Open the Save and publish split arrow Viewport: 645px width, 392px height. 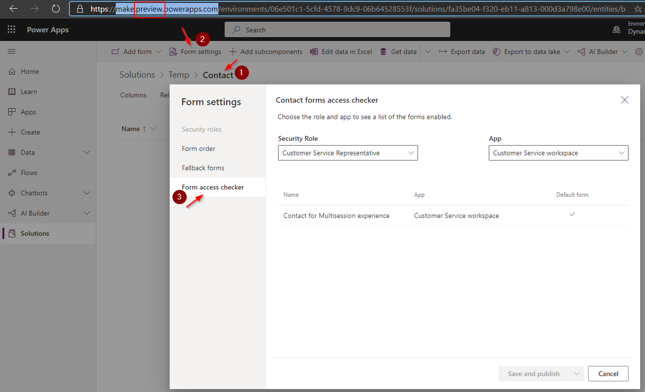(577, 374)
